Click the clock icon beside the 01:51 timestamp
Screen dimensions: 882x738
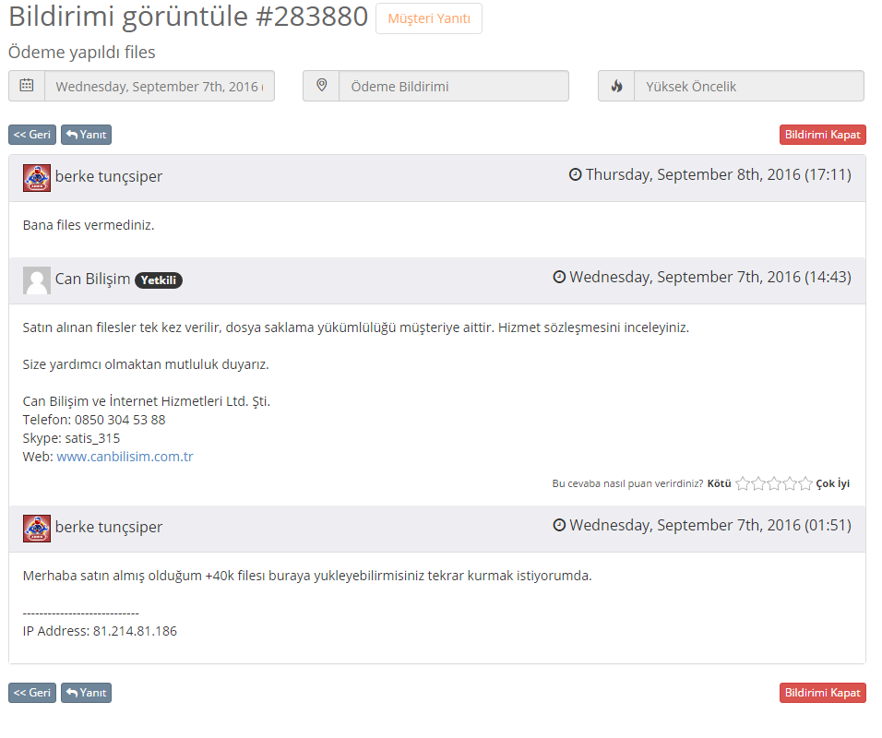pos(559,525)
